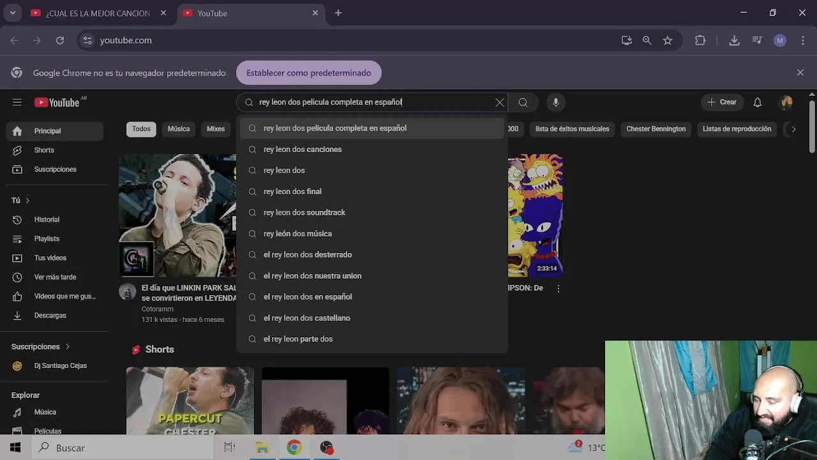
Task: Switch to the ¿CUAL ES LA MEJOR CANCION tab
Action: coord(99,13)
